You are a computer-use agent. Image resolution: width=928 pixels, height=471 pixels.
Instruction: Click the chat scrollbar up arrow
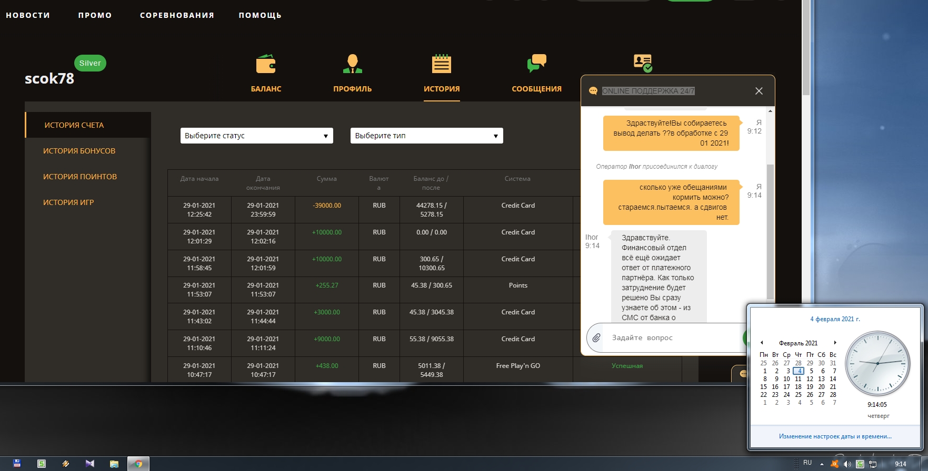(770, 111)
